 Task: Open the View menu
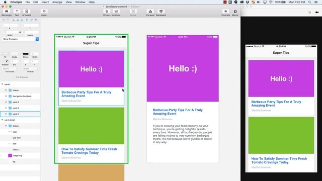coord(68,2)
